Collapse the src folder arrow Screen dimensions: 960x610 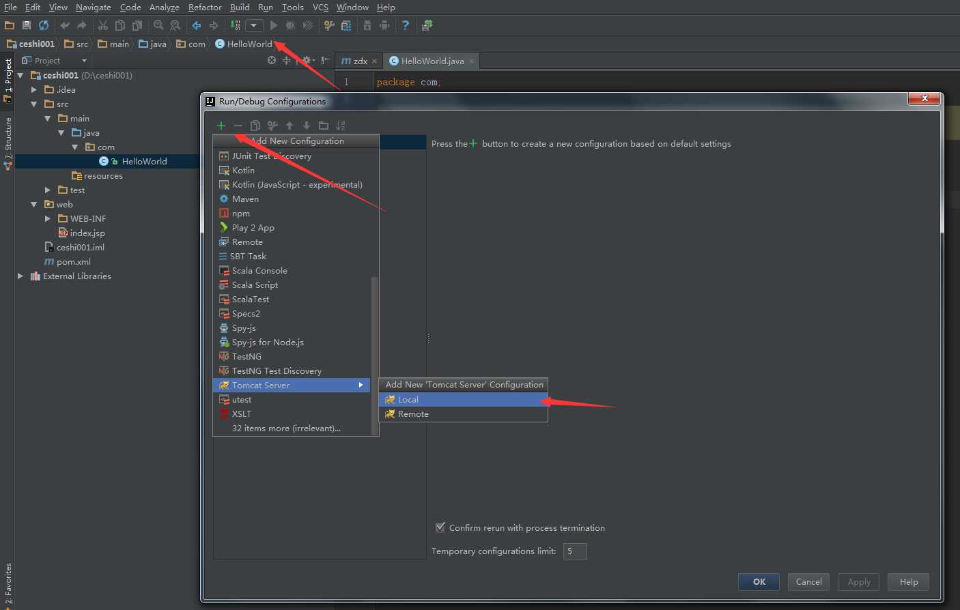[x=34, y=104]
